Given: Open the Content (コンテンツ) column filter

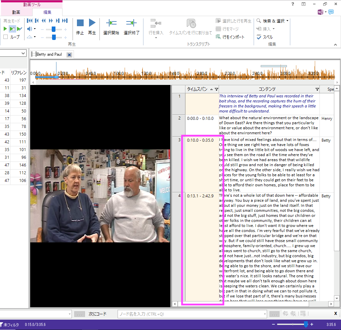Looking at the screenshot, I should [317, 89].
